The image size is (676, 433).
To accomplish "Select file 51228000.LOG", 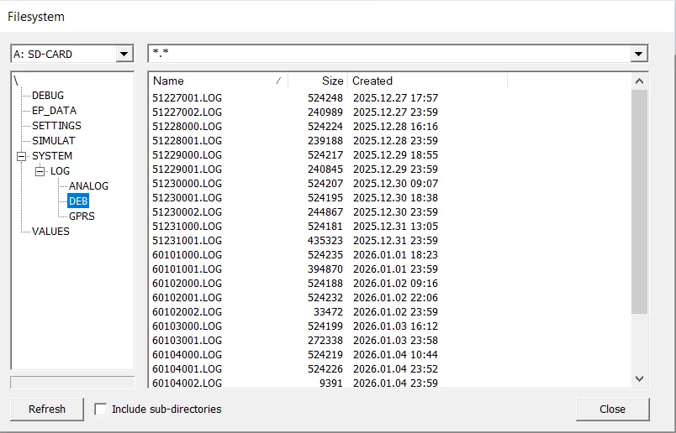I will click(x=187, y=126).
